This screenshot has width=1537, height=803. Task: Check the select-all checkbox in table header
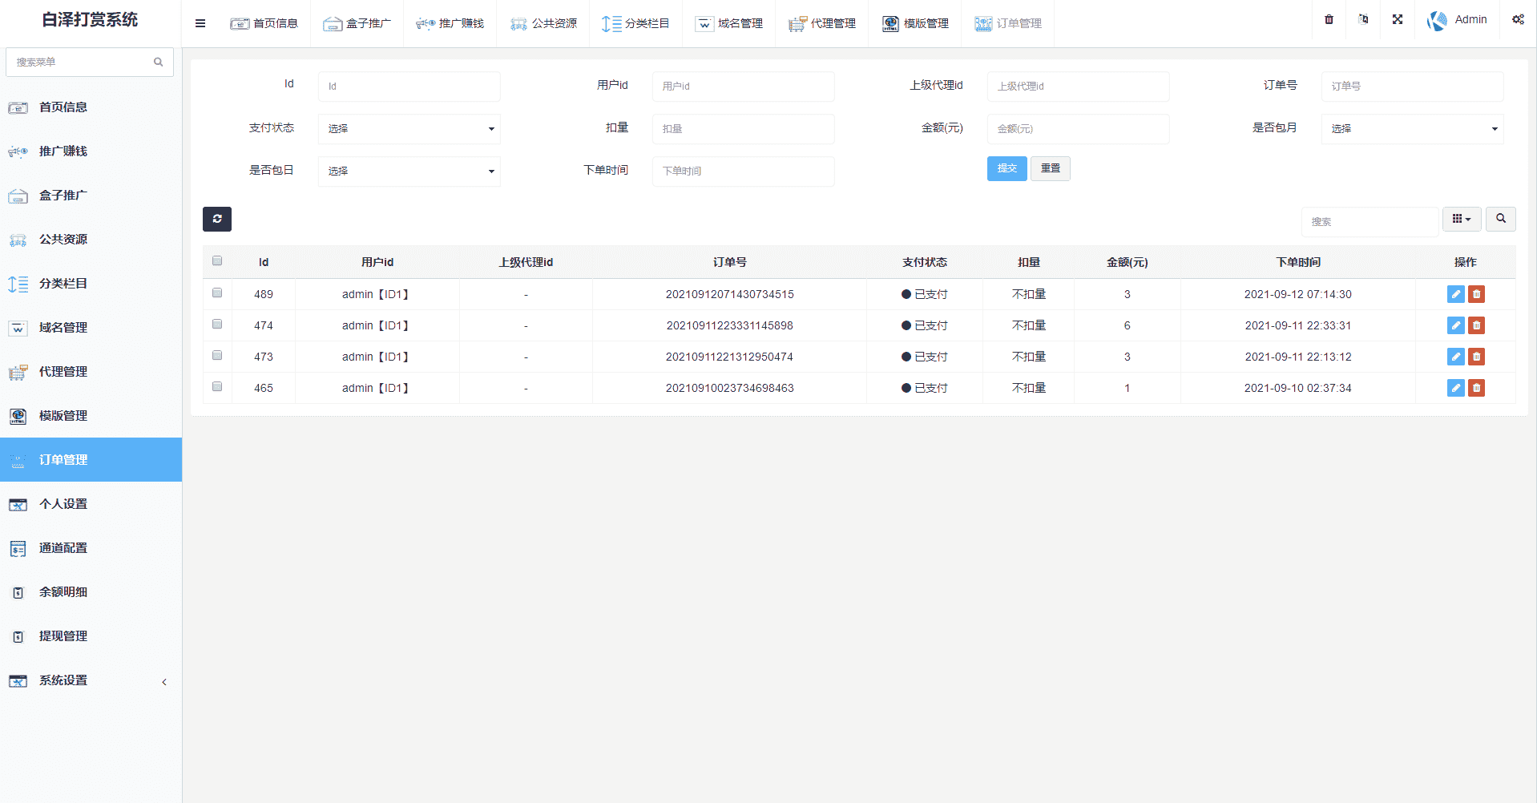217,261
